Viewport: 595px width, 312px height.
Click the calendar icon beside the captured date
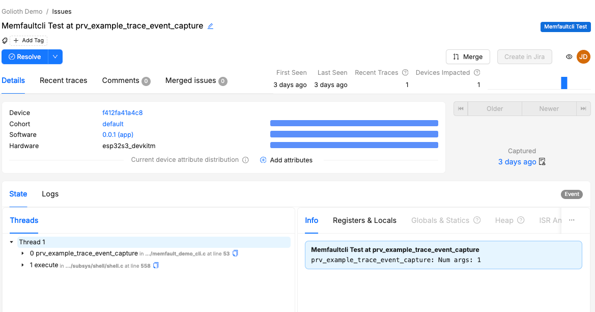coord(542,162)
